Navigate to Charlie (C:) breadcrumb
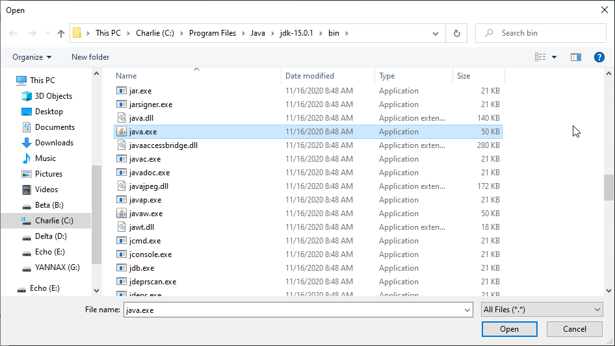This screenshot has height=346, width=615. click(x=155, y=33)
